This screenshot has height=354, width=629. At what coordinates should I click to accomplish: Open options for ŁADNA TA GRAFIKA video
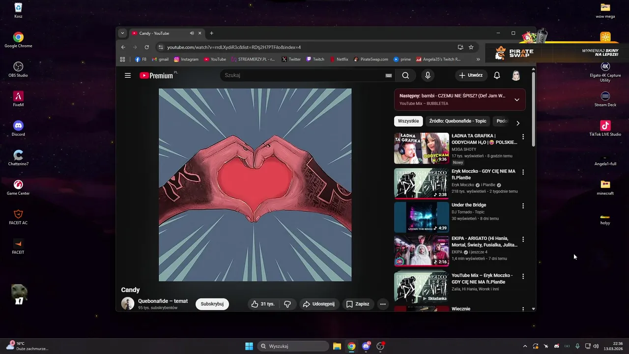tap(523, 137)
